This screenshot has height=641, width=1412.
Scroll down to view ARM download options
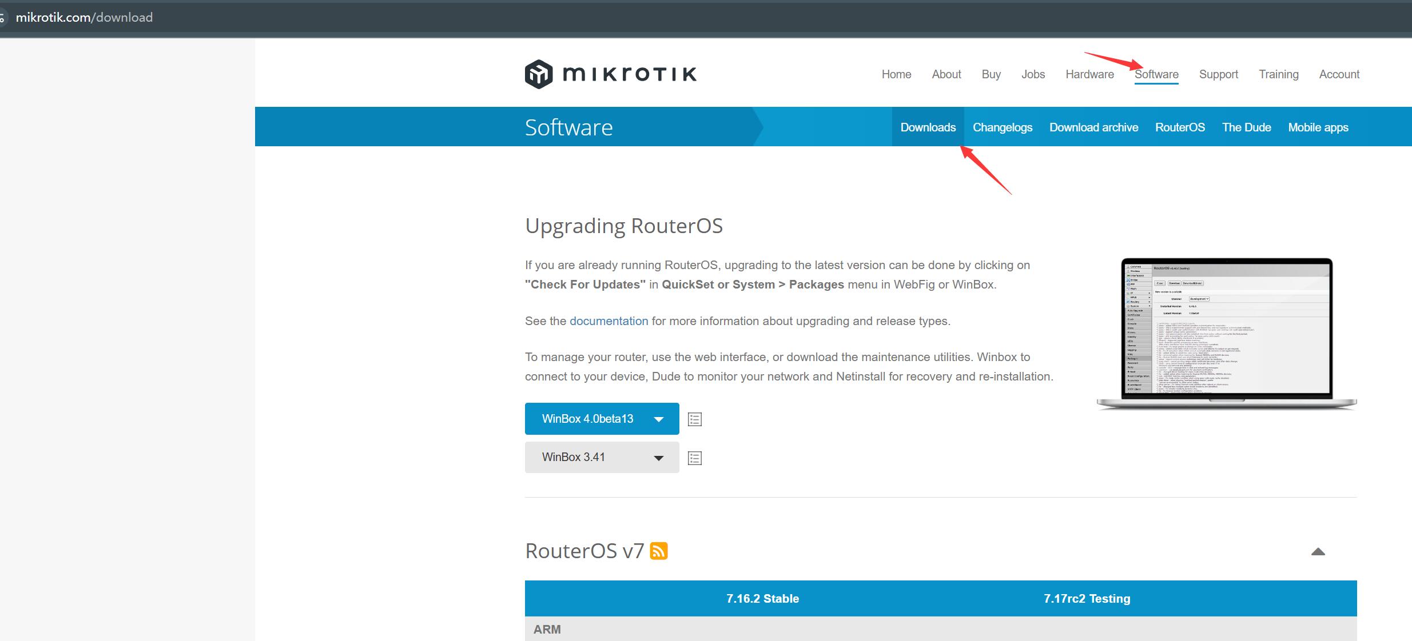click(546, 630)
